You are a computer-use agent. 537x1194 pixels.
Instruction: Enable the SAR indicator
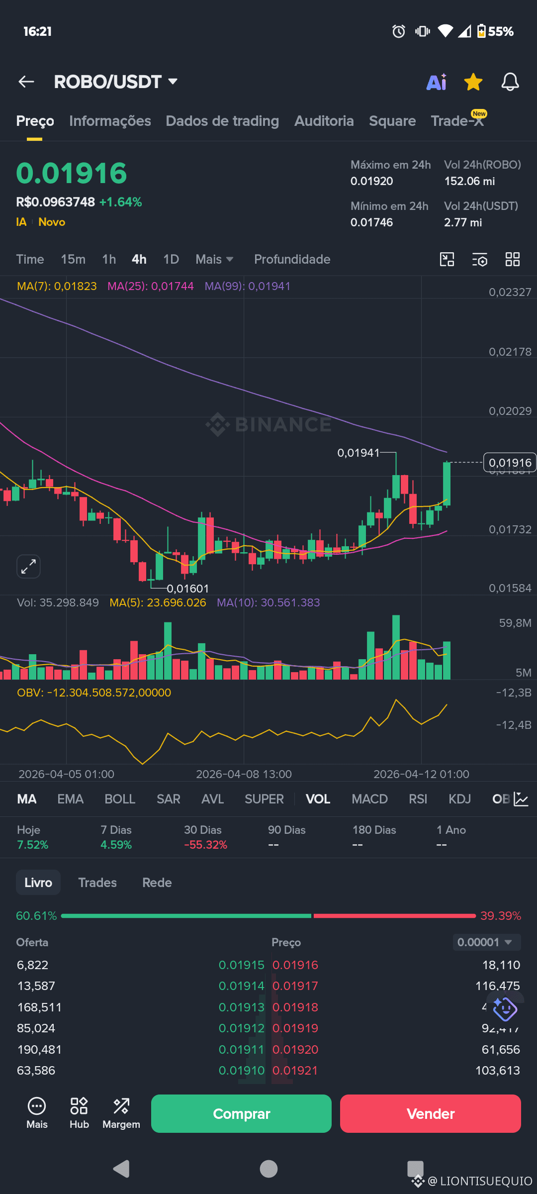(169, 799)
